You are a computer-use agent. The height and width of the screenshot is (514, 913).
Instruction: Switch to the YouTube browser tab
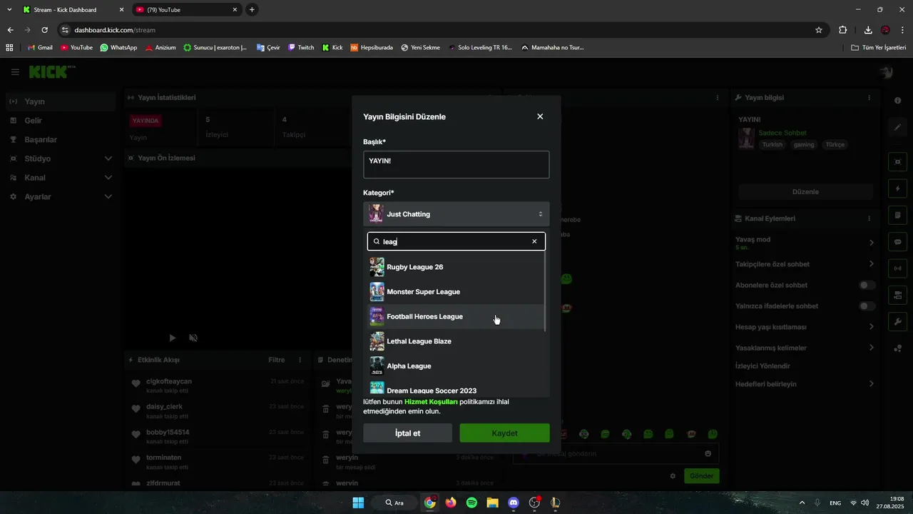click(185, 10)
